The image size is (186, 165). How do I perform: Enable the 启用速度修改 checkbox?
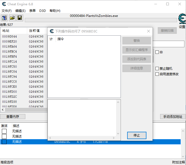[x=157, y=74]
